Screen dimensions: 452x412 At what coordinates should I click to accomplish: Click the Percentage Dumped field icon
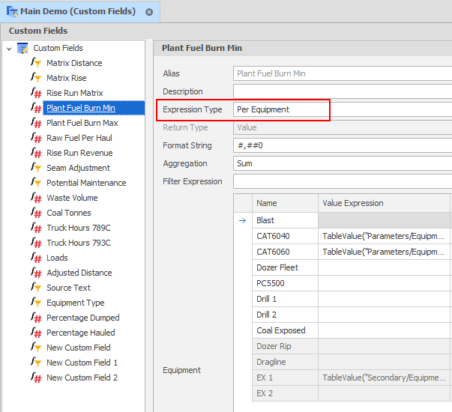coord(36,318)
